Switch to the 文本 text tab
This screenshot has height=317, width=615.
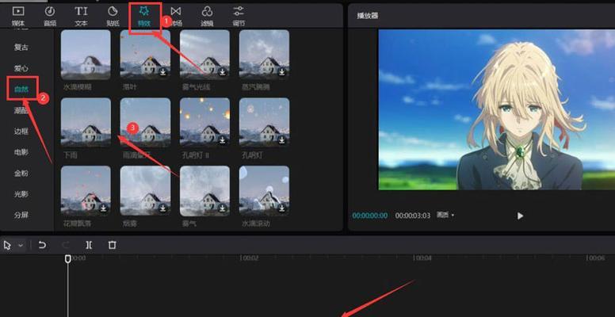point(81,16)
